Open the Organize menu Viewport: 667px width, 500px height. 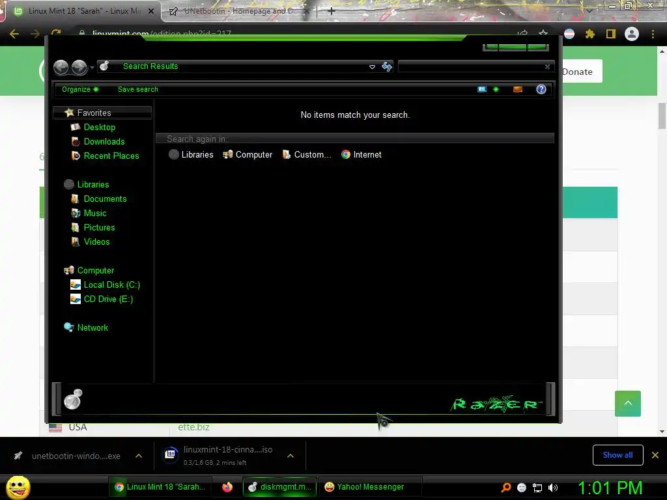click(80, 89)
